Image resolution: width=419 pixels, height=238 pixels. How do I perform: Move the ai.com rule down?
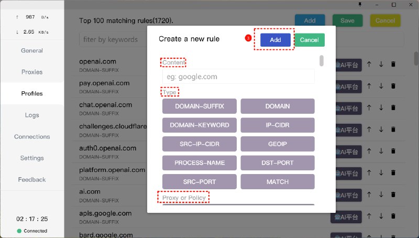[x=381, y=195]
